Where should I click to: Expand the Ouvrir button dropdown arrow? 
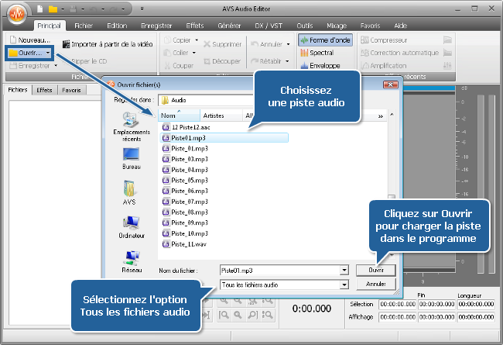click(48, 53)
